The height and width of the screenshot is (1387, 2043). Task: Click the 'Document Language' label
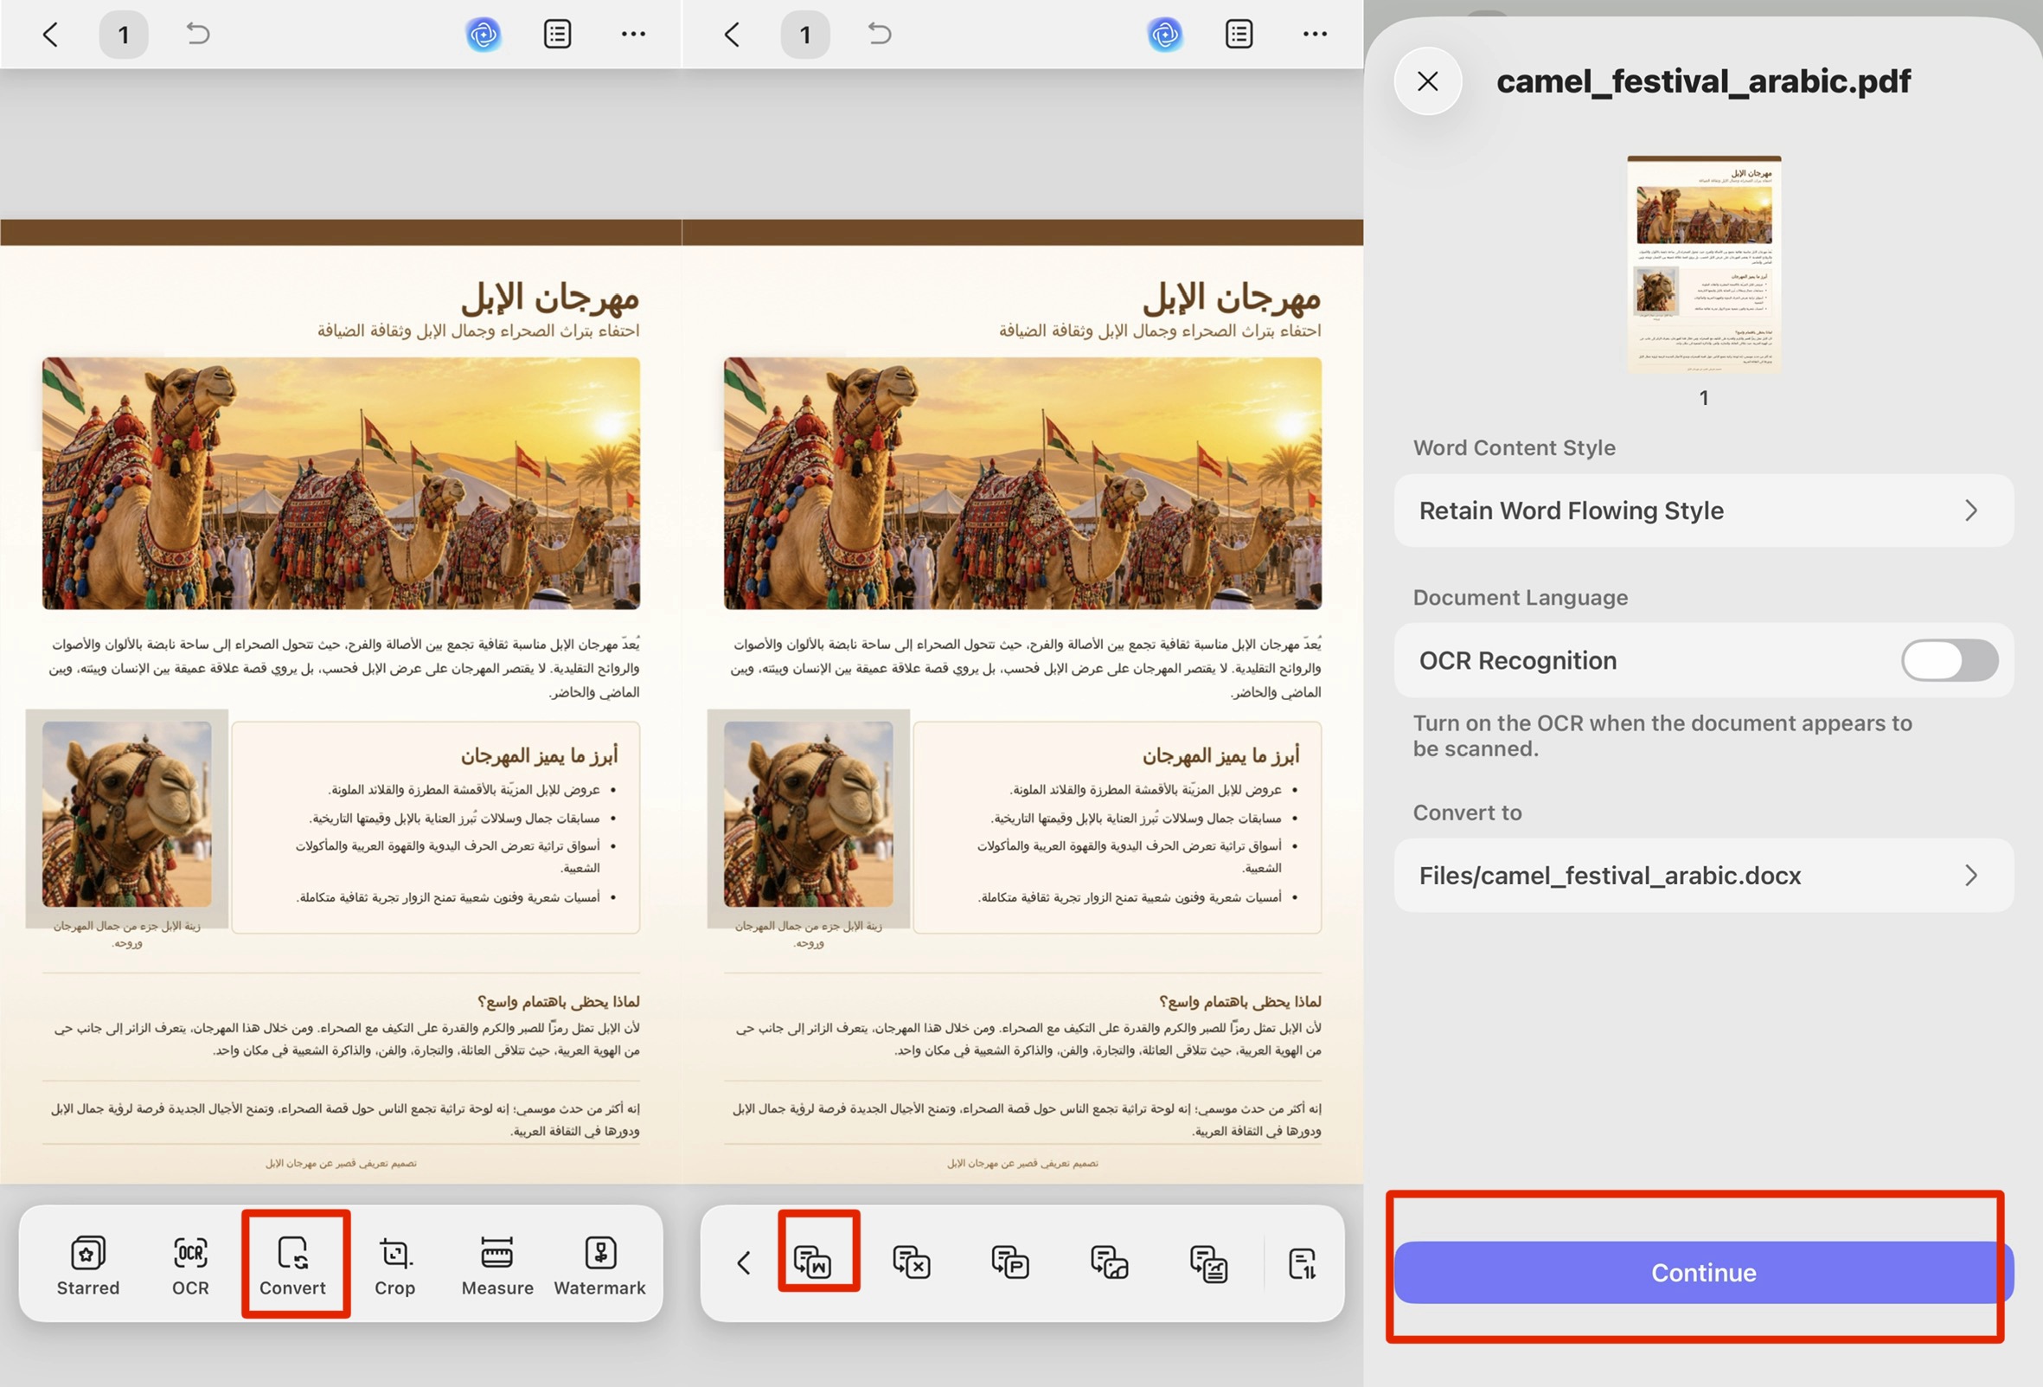(x=1520, y=597)
